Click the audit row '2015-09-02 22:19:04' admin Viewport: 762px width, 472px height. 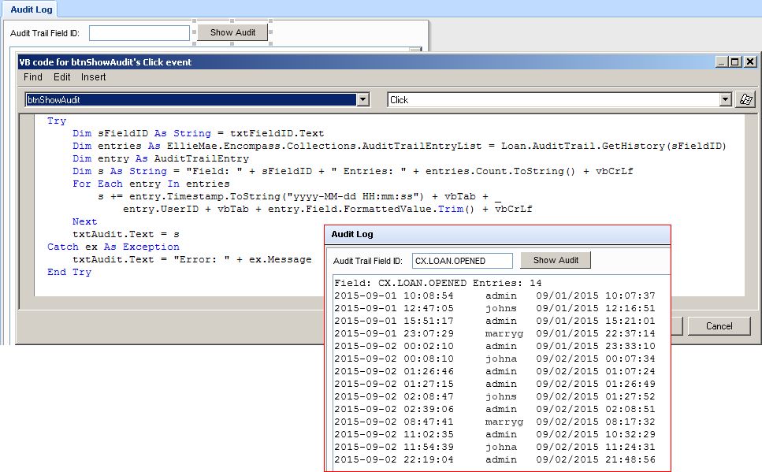[x=495, y=459]
